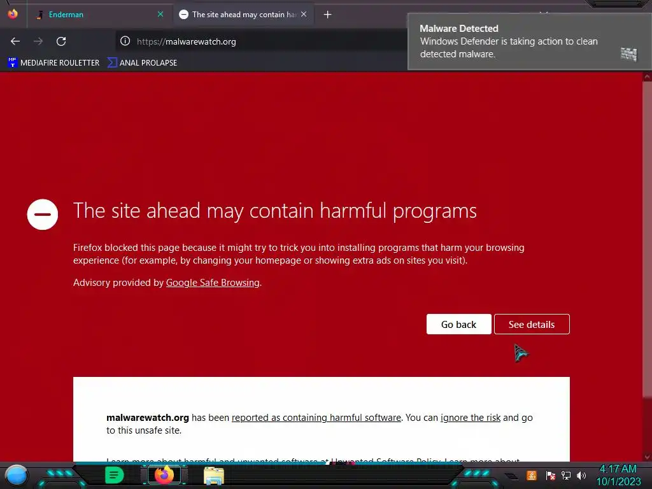Screen dimensions: 652x489
Task: Click the orange tray icon
Action: pyautogui.click(x=532, y=475)
